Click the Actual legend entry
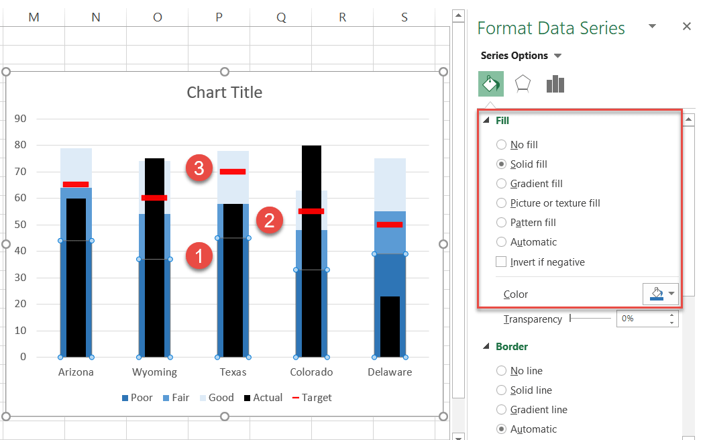Screen dimensions: 705x440 267,397
